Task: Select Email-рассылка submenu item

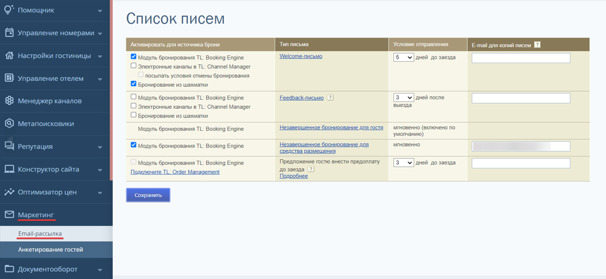Action: (40, 233)
